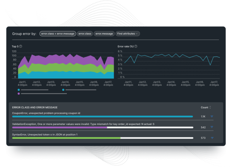Viewport: 232px width, 167px height.
Task: Click the filter icon on the CouponError row
Action: click(212, 116)
